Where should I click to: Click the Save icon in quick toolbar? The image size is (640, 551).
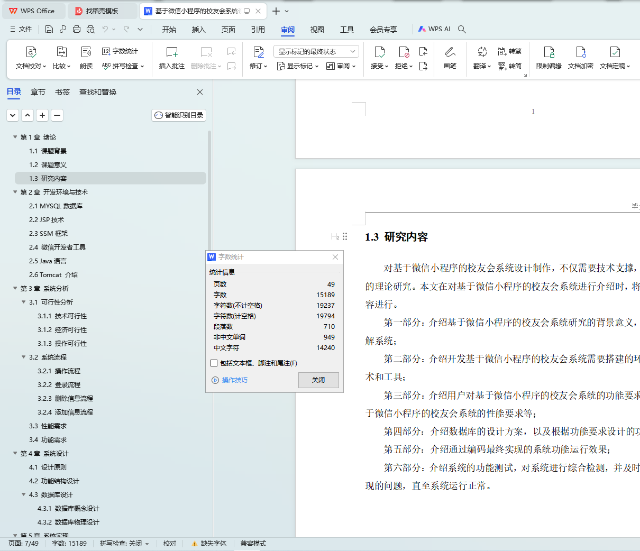point(49,29)
